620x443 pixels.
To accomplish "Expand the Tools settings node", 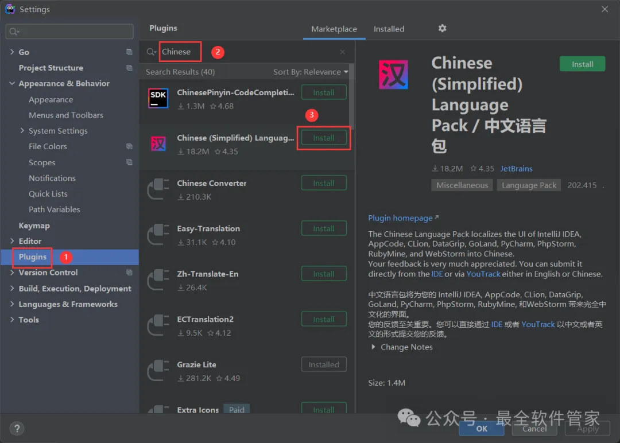I will click(12, 319).
